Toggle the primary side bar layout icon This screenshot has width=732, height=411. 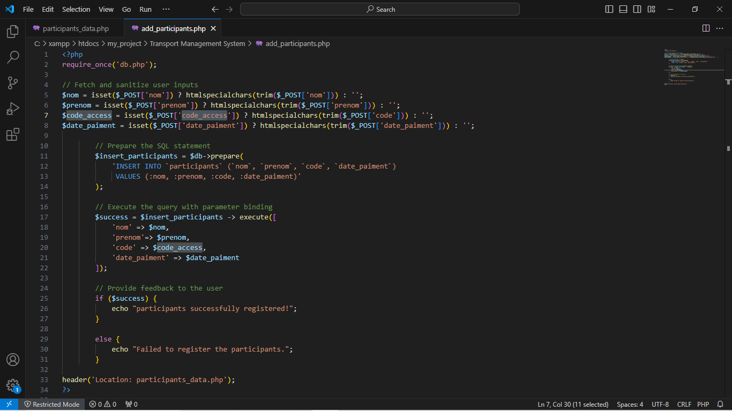(609, 9)
